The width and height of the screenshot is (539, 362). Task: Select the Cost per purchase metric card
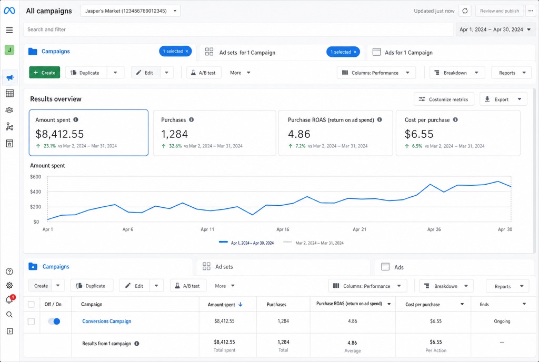[458, 133]
